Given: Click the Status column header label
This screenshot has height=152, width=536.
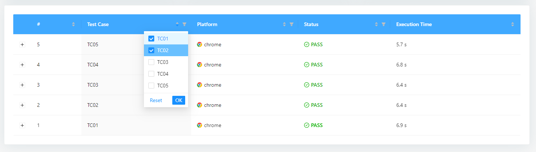Looking at the screenshot, I should (x=311, y=24).
